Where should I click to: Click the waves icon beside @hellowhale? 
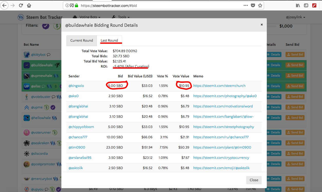pyautogui.click(x=54, y=118)
